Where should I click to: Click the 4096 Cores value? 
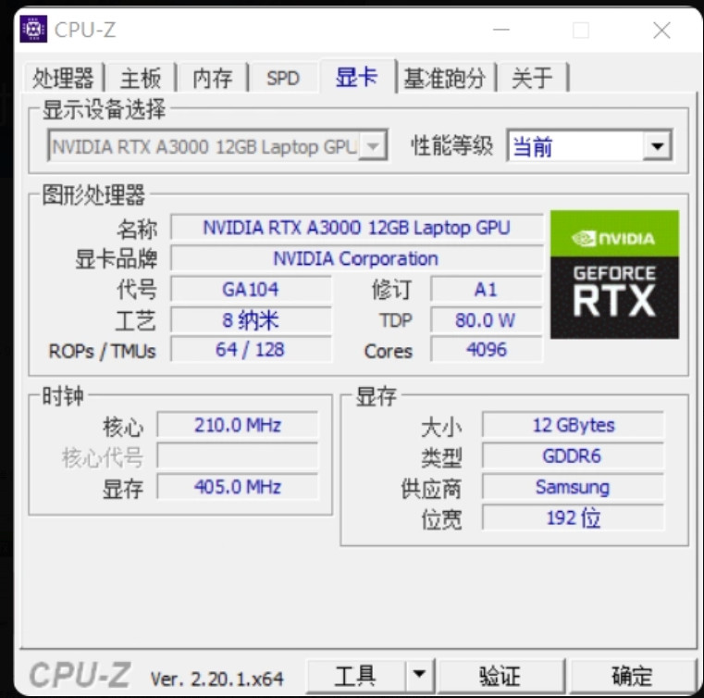[x=486, y=349]
